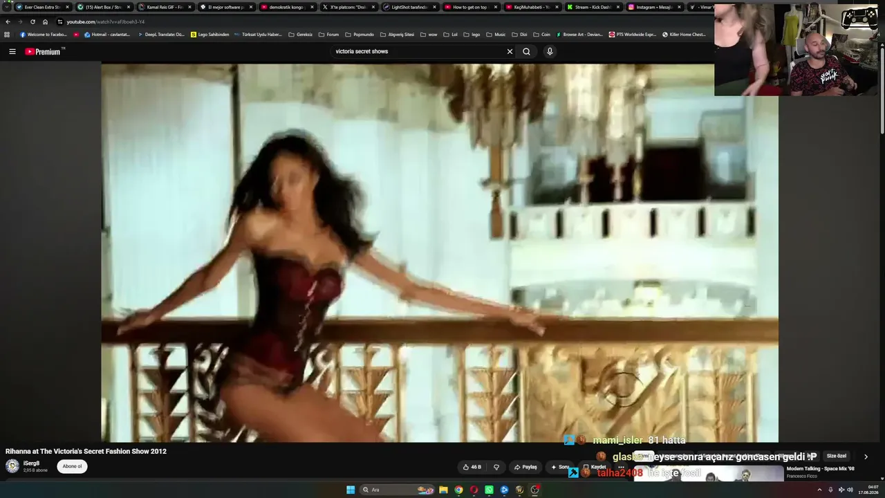Click the video title Rihanna at The Victoria's Secret

[x=86, y=451]
